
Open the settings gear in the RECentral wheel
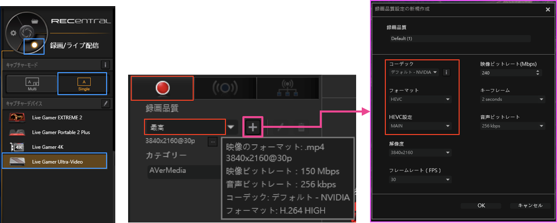click(13, 33)
